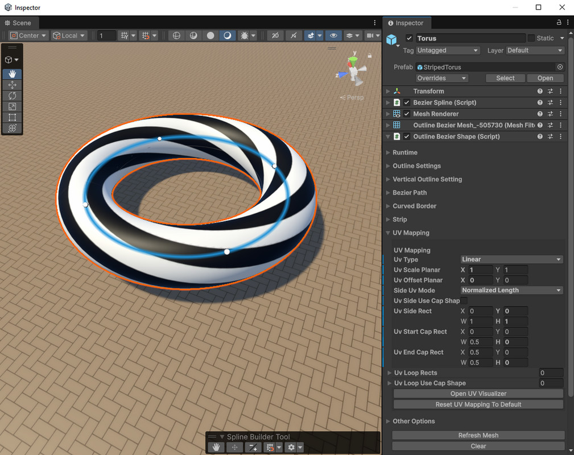Click the prefab Open button

point(545,78)
